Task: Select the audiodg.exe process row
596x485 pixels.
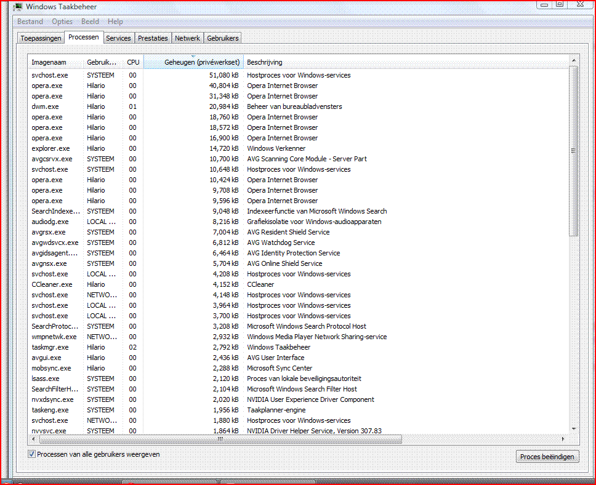Action: click(298, 222)
